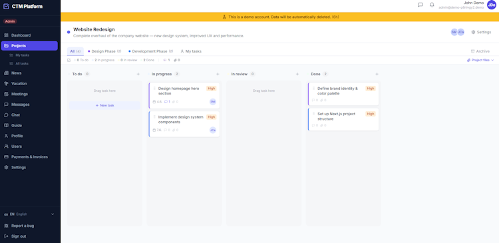Add task to In progress column plus

tap(218, 74)
